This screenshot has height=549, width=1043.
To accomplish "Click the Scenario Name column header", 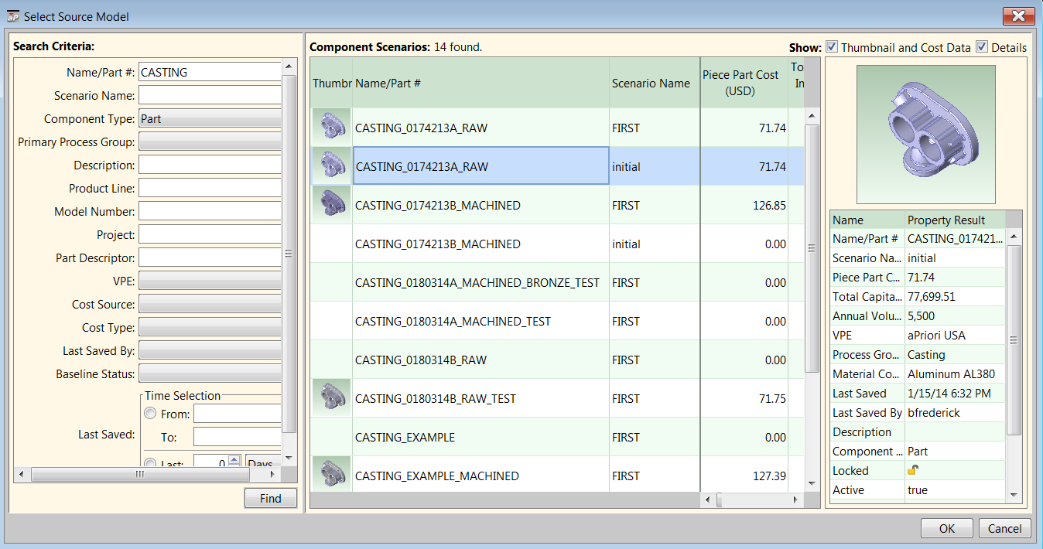I will pos(651,84).
